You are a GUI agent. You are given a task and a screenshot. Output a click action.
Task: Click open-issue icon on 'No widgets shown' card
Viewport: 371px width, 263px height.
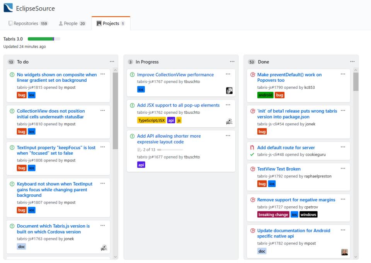pyautogui.click(x=12, y=74)
